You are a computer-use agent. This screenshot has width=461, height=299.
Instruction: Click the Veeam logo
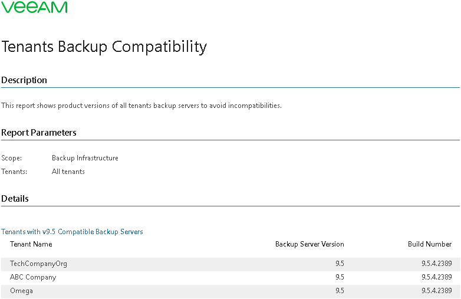coord(34,7)
